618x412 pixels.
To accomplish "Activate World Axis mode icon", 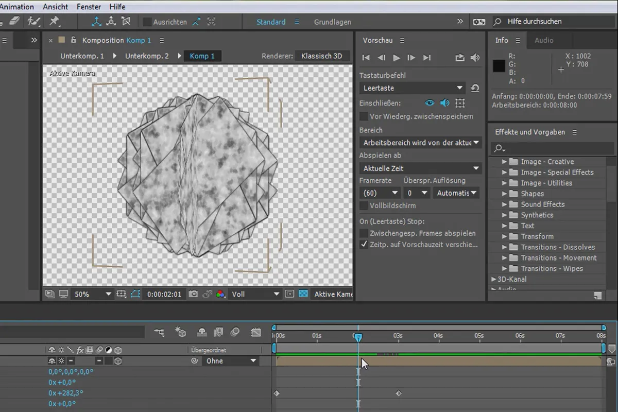I will (x=111, y=22).
